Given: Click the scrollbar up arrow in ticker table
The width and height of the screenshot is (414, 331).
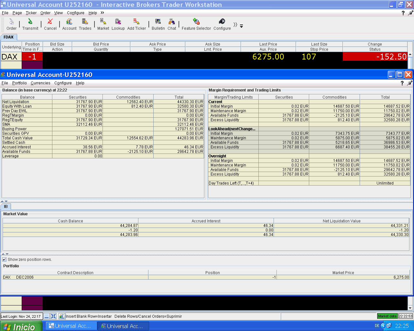Looking at the screenshot, I should (x=410, y=55).
